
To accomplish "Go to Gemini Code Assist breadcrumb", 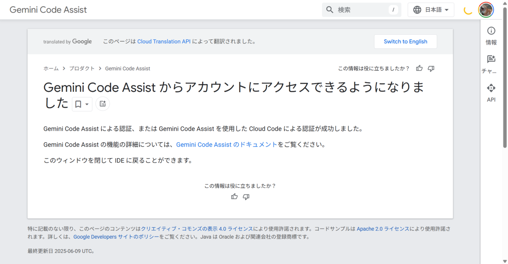I will pos(127,69).
